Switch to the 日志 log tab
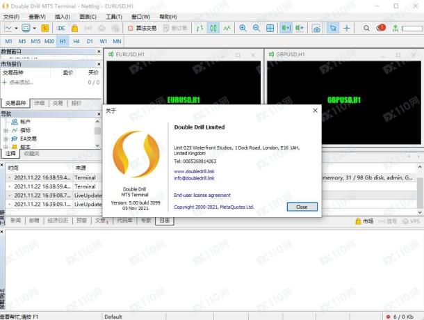The width and height of the screenshot is (424, 320). (x=165, y=221)
